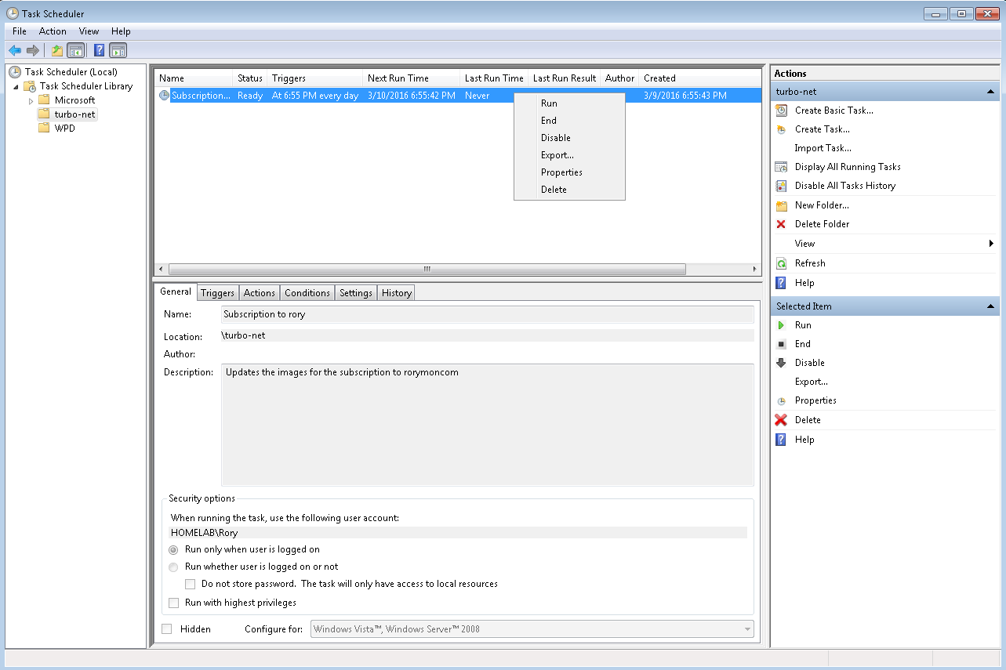The image size is (1006, 670).
Task: Check the Run with highest privileges checkbox
Action: [x=173, y=603]
